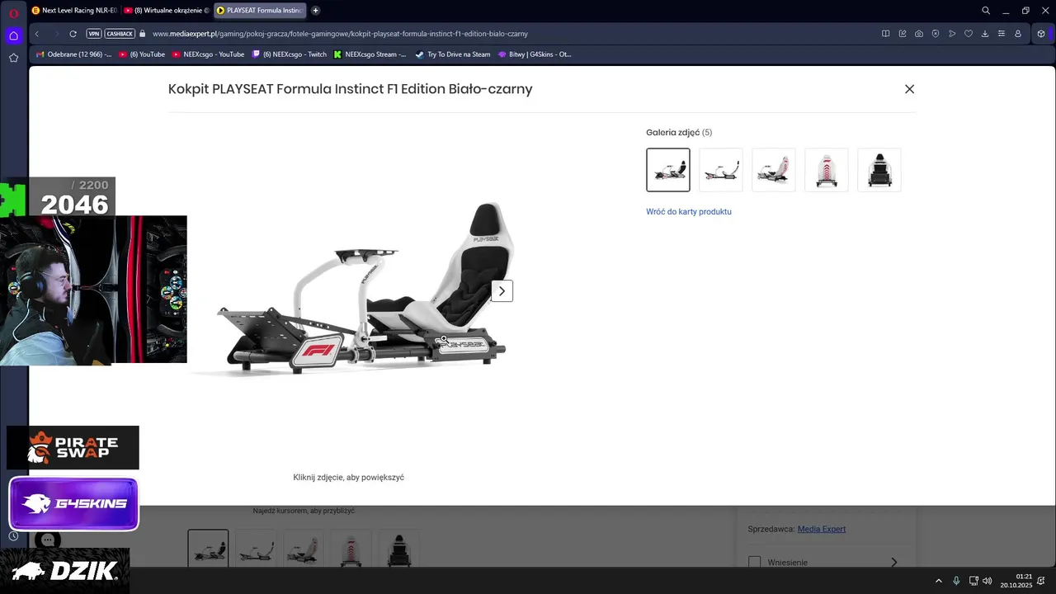Open the sidebar messenger chat bubble icon

(x=48, y=540)
